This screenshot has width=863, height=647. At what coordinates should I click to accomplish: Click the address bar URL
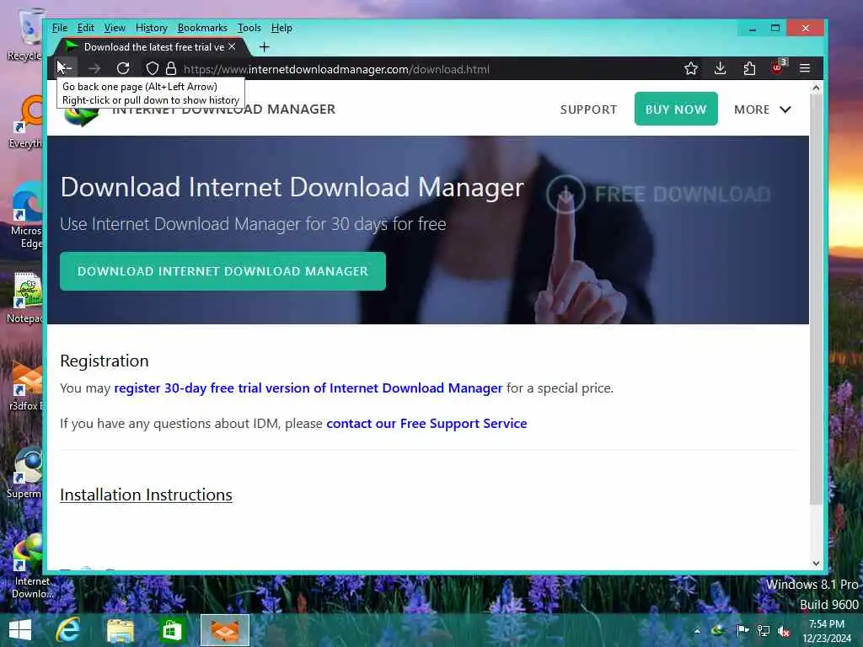pyautogui.click(x=336, y=69)
